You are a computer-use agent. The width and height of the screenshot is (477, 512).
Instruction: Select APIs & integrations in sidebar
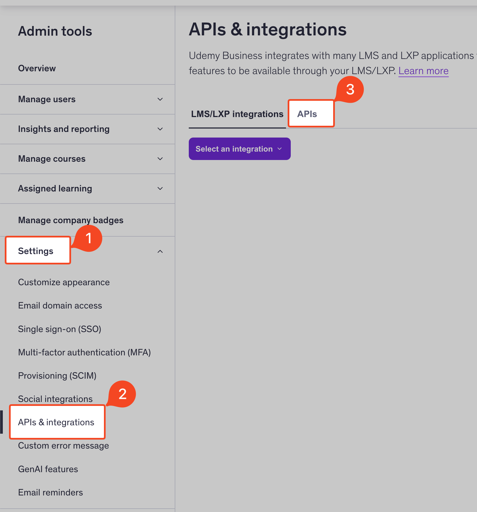tap(56, 422)
